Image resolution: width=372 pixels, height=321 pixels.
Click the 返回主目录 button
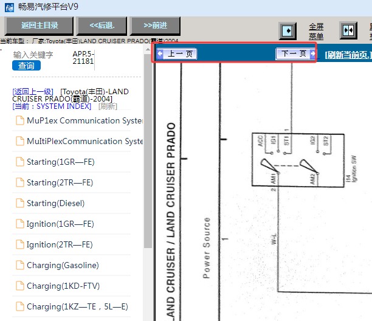click(39, 26)
